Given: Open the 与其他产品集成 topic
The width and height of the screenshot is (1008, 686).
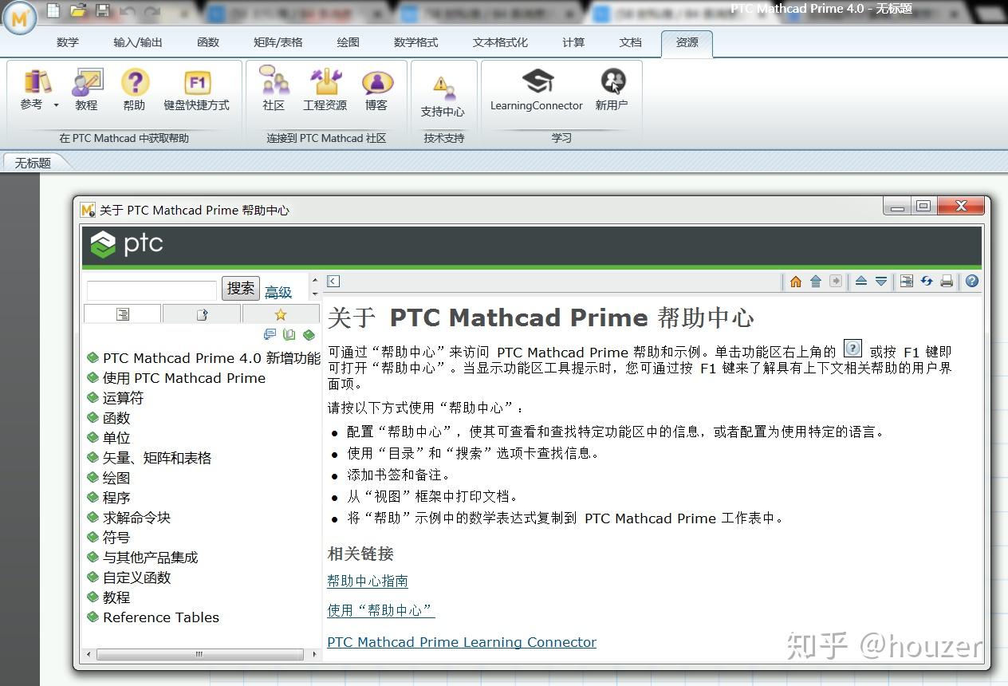Looking at the screenshot, I should [x=151, y=558].
